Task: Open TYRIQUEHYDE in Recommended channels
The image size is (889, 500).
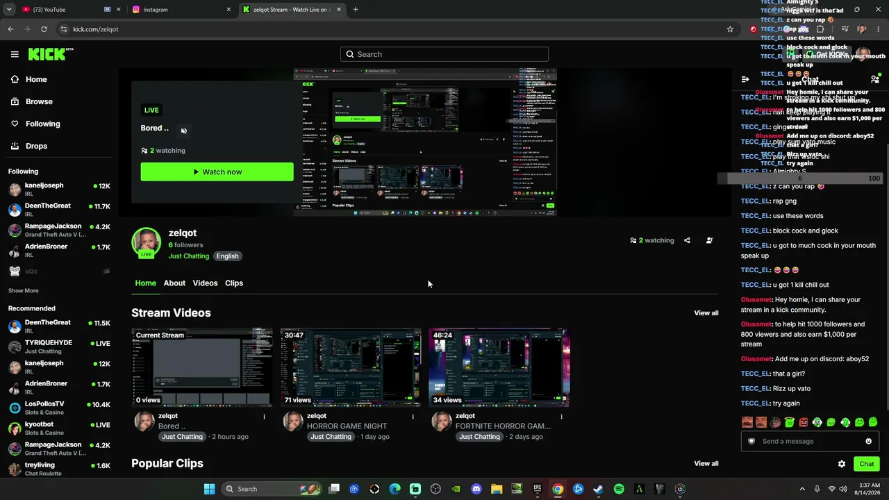Action: 59,347
